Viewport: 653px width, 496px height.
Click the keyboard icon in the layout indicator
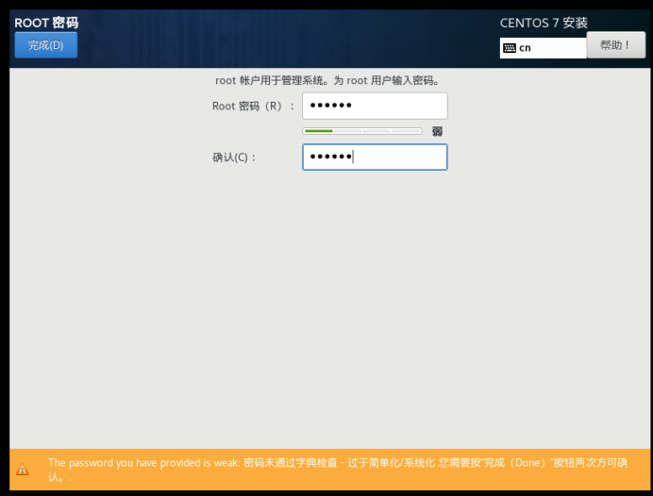click(510, 48)
